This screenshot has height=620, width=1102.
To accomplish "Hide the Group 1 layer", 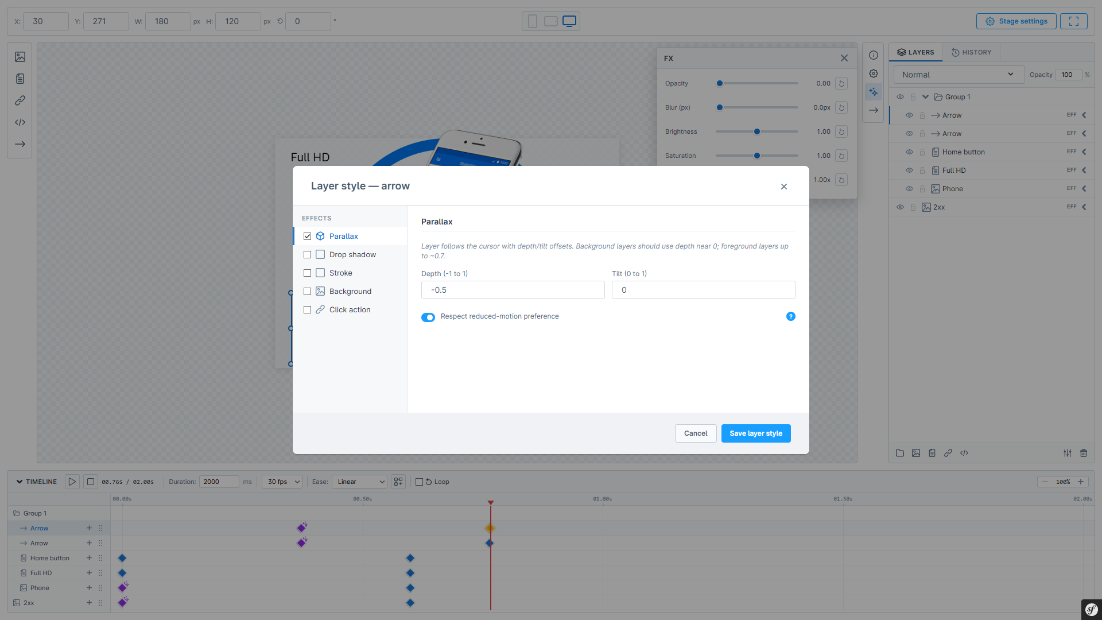I will [900, 97].
